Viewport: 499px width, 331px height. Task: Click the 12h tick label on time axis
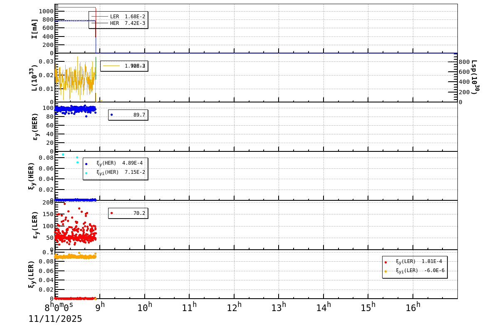235,305
